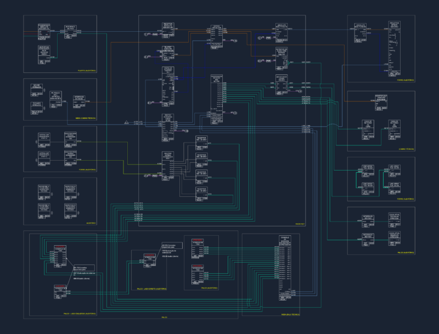This screenshot has height=334, width=439.
Task: Select the BLU-RAY Samsung block
Action: [168, 53]
